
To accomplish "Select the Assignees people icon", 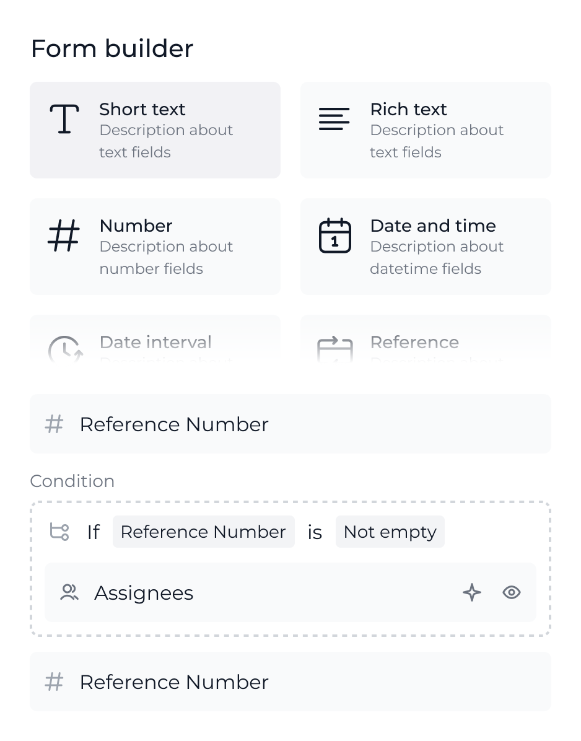I will coord(70,592).
